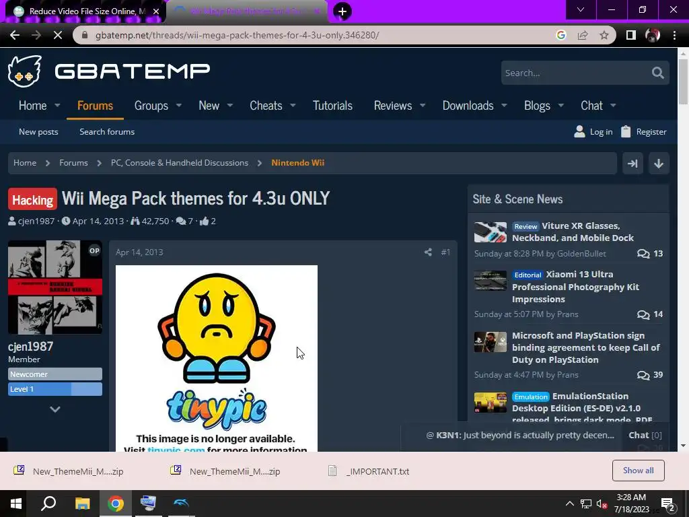Toggle sidebar with the arrow-to-bar icon

pos(632,164)
